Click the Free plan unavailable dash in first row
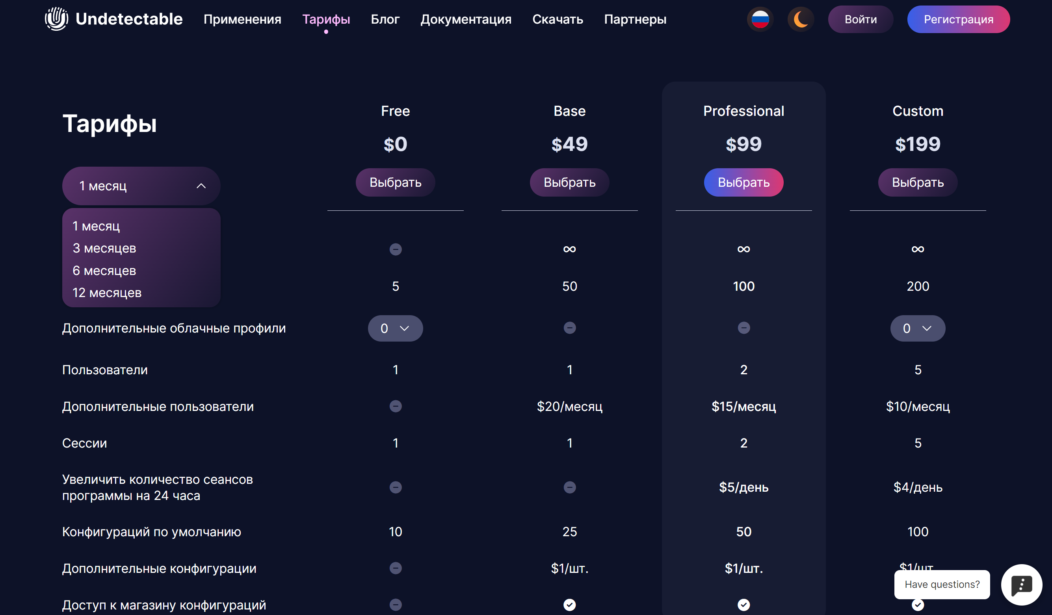 pos(395,249)
